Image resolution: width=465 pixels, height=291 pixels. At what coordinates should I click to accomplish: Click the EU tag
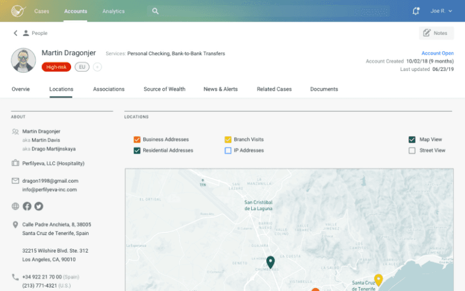point(82,67)
